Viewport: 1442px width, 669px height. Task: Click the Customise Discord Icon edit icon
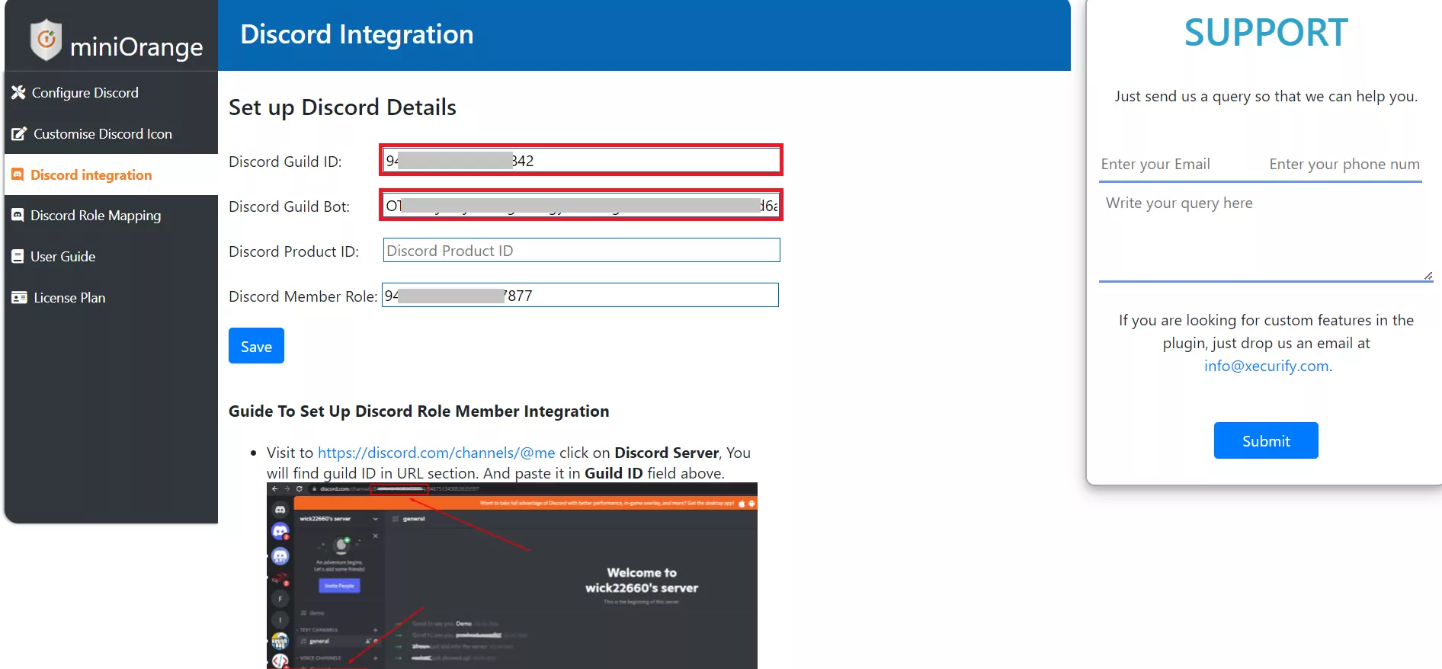19,133
